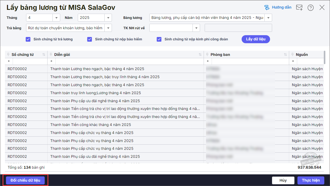Toggle Sinh chứng từ nộp bảo hiểm checkbox

90,39
